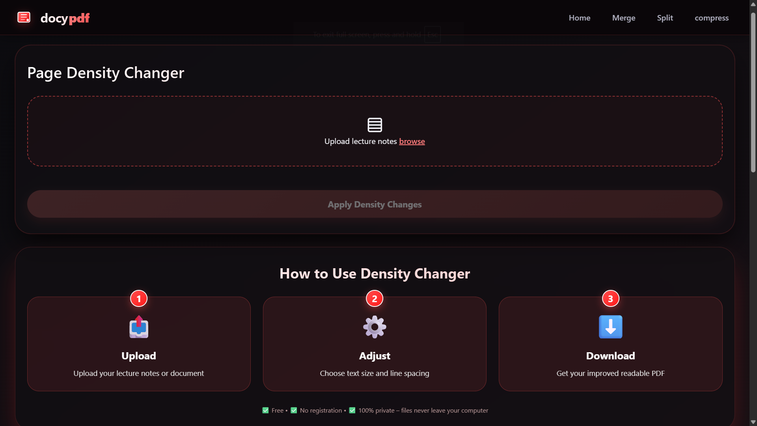
Task: Open the Merge nav item
Action: [623, 18]
